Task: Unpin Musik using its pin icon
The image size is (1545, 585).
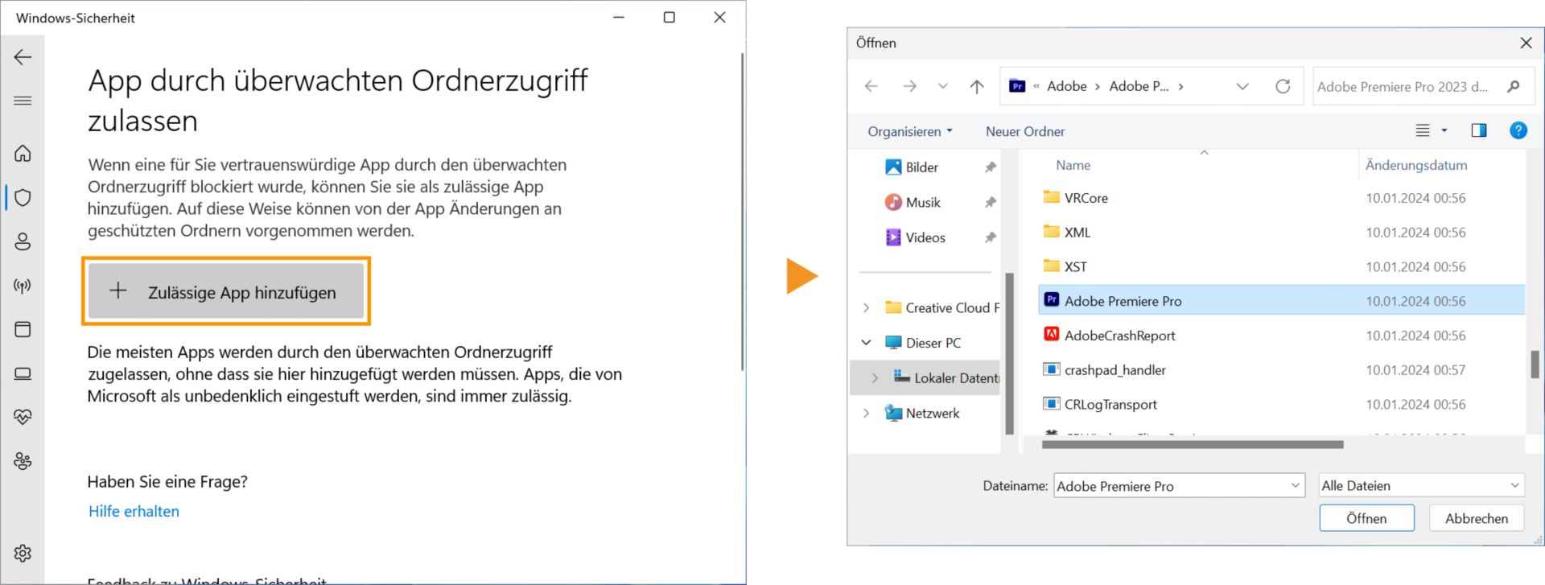Action: (991, 203)
